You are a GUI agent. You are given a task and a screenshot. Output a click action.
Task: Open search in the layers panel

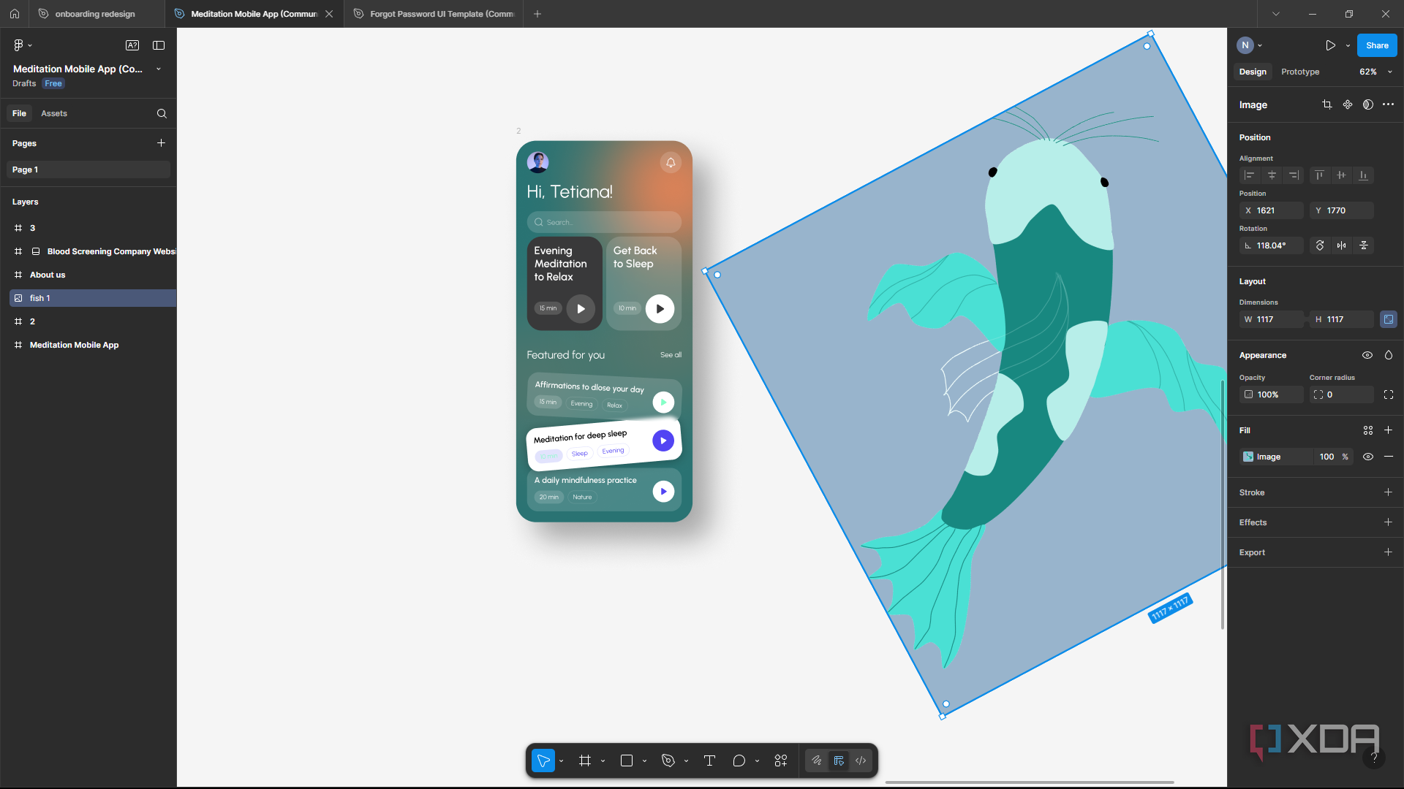(x=162, y=113)
